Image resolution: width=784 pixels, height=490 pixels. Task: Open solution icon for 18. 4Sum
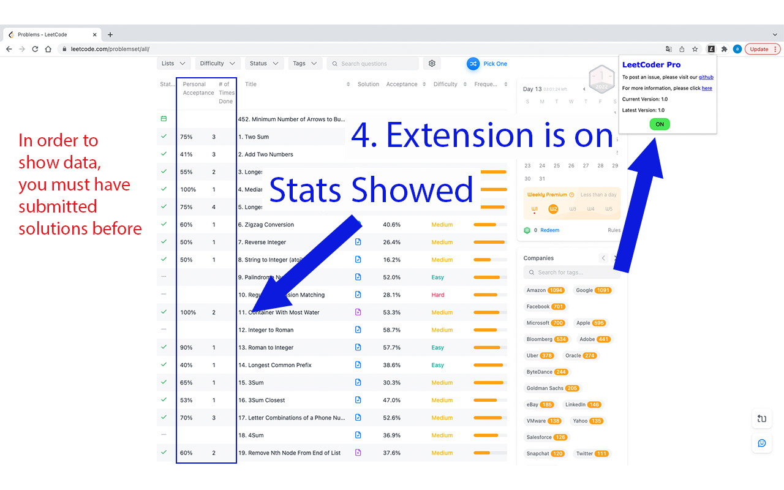click(358, 435)
